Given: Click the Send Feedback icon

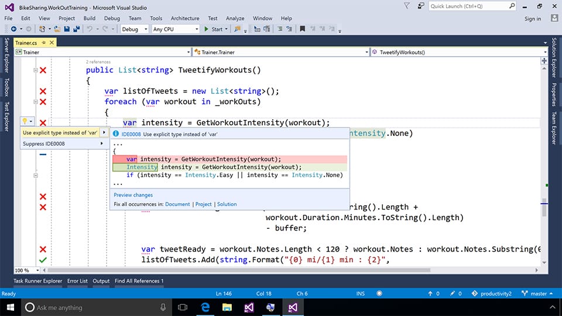Looking at the screenshot, I should [x=421, y=6].
